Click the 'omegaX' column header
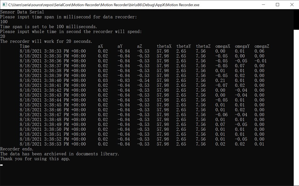This screenshot has width=299, height=186. coord(223,46)
